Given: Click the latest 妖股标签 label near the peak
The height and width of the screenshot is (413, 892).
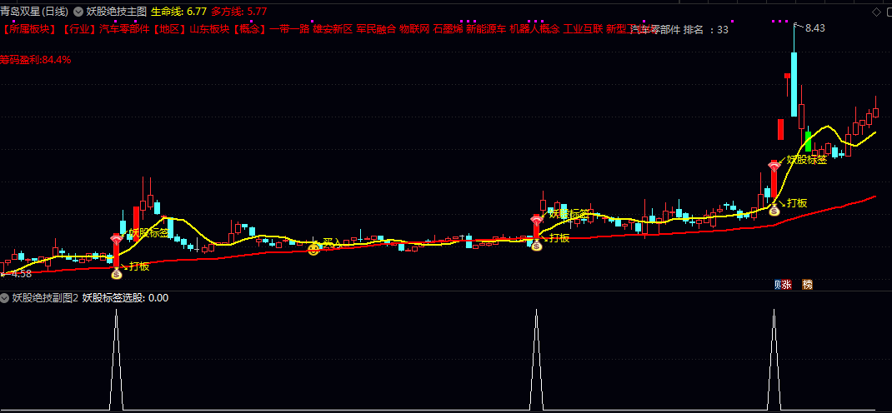Looking at the screenshot, I should [807, 160].
